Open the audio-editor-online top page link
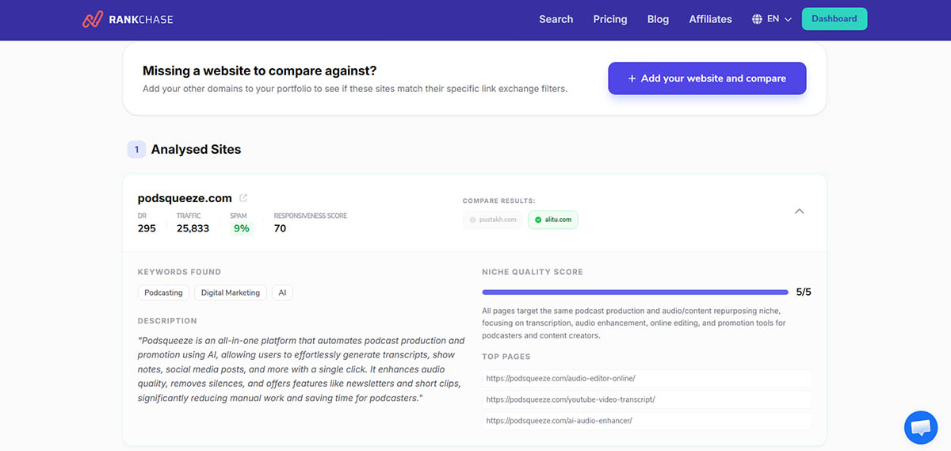 point(646,378)
